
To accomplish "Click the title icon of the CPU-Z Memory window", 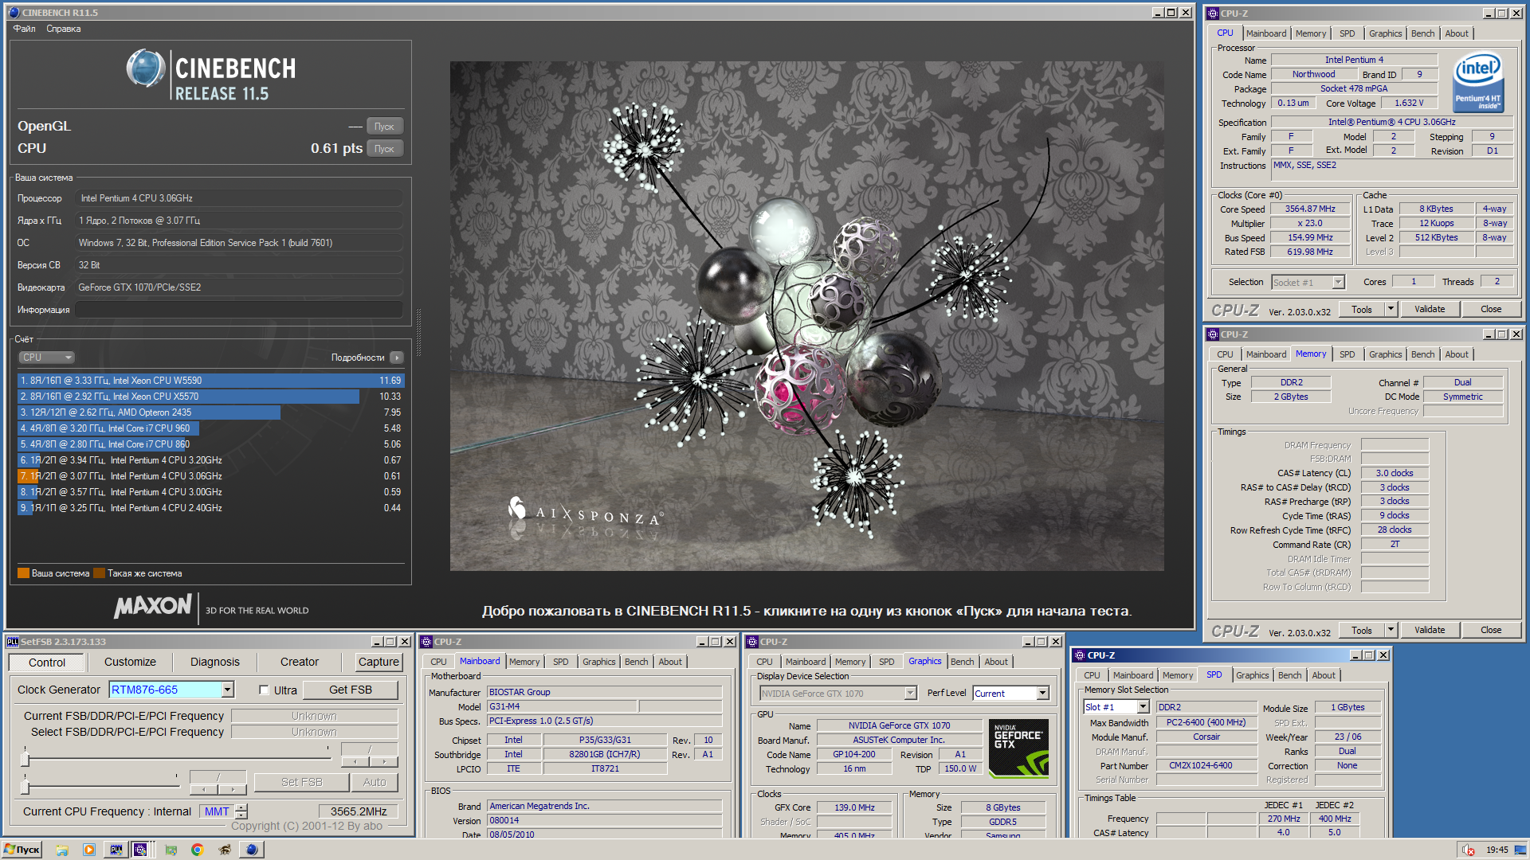I will [1213, 334].
